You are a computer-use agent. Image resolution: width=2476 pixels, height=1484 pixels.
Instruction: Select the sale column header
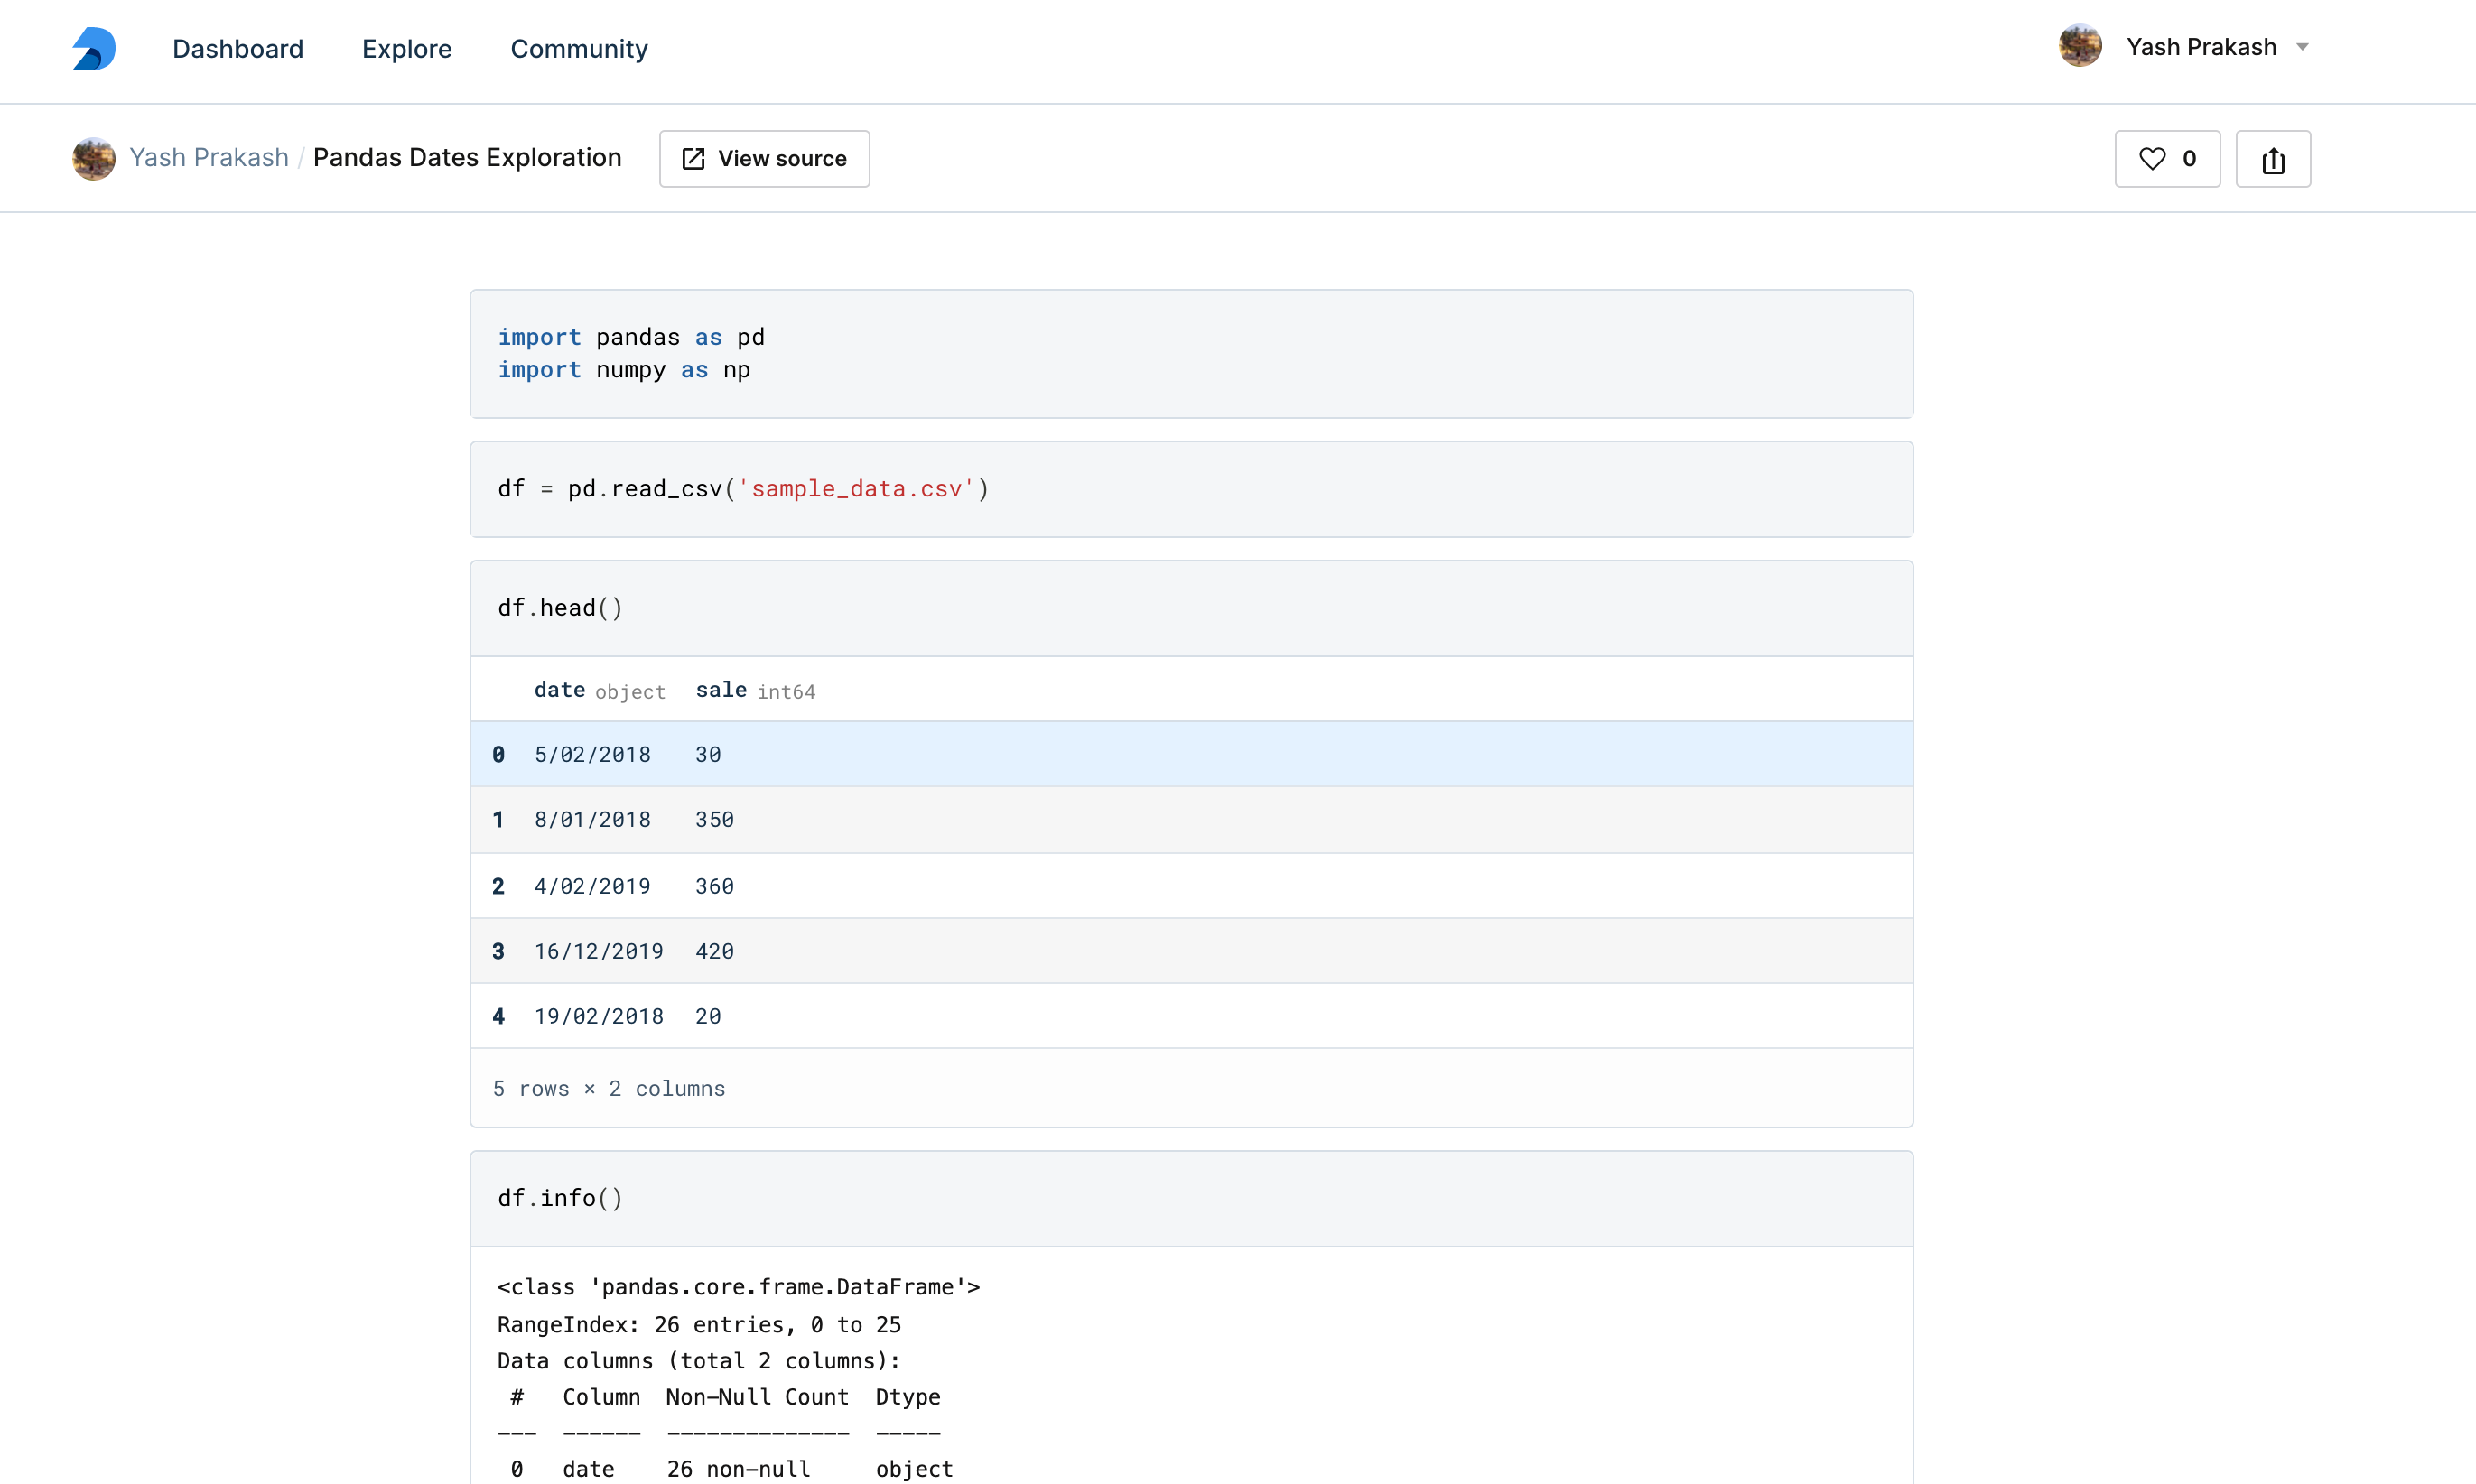721,690
